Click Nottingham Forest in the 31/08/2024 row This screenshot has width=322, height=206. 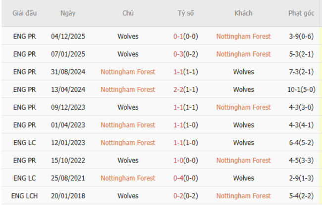tap(128, 72)
